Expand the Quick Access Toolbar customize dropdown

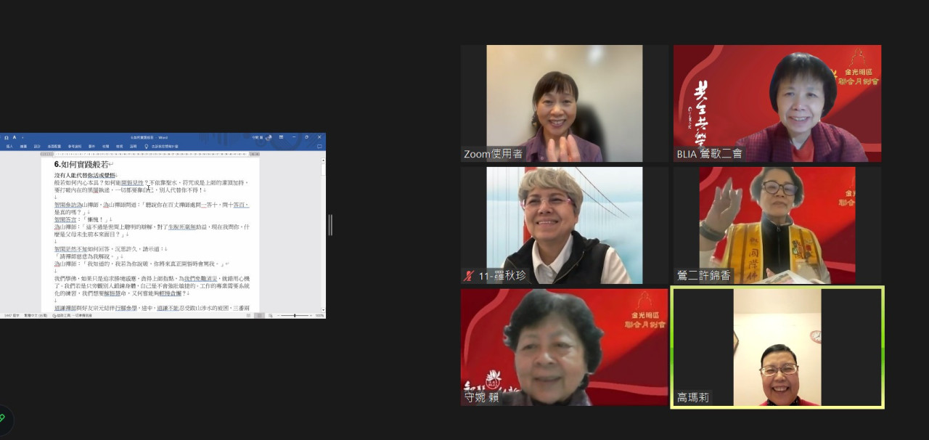click(x=22, y=137)
